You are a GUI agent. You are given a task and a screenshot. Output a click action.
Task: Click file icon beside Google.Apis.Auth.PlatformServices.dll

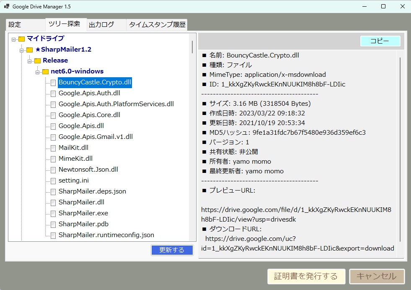tap(53, 105)
